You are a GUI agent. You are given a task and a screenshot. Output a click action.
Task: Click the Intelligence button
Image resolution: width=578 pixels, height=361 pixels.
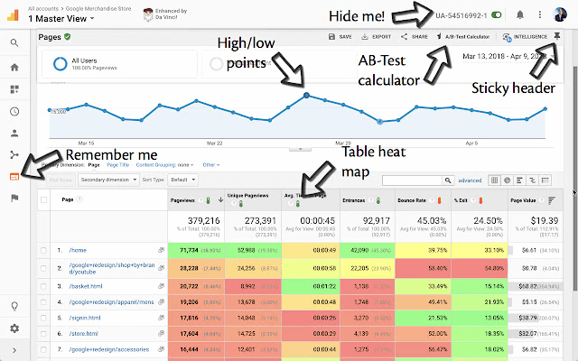click(x=526, y=37)
